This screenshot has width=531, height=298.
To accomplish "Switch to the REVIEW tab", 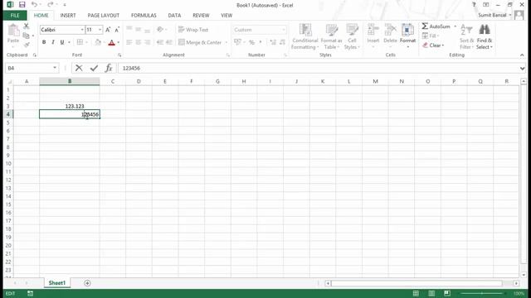I will 201,16.
